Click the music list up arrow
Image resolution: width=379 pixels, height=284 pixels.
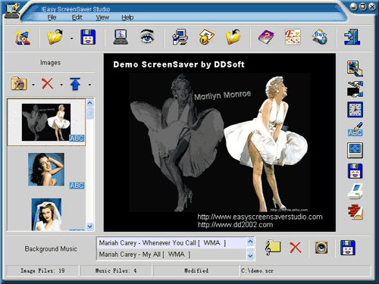(x=250, y=242)
